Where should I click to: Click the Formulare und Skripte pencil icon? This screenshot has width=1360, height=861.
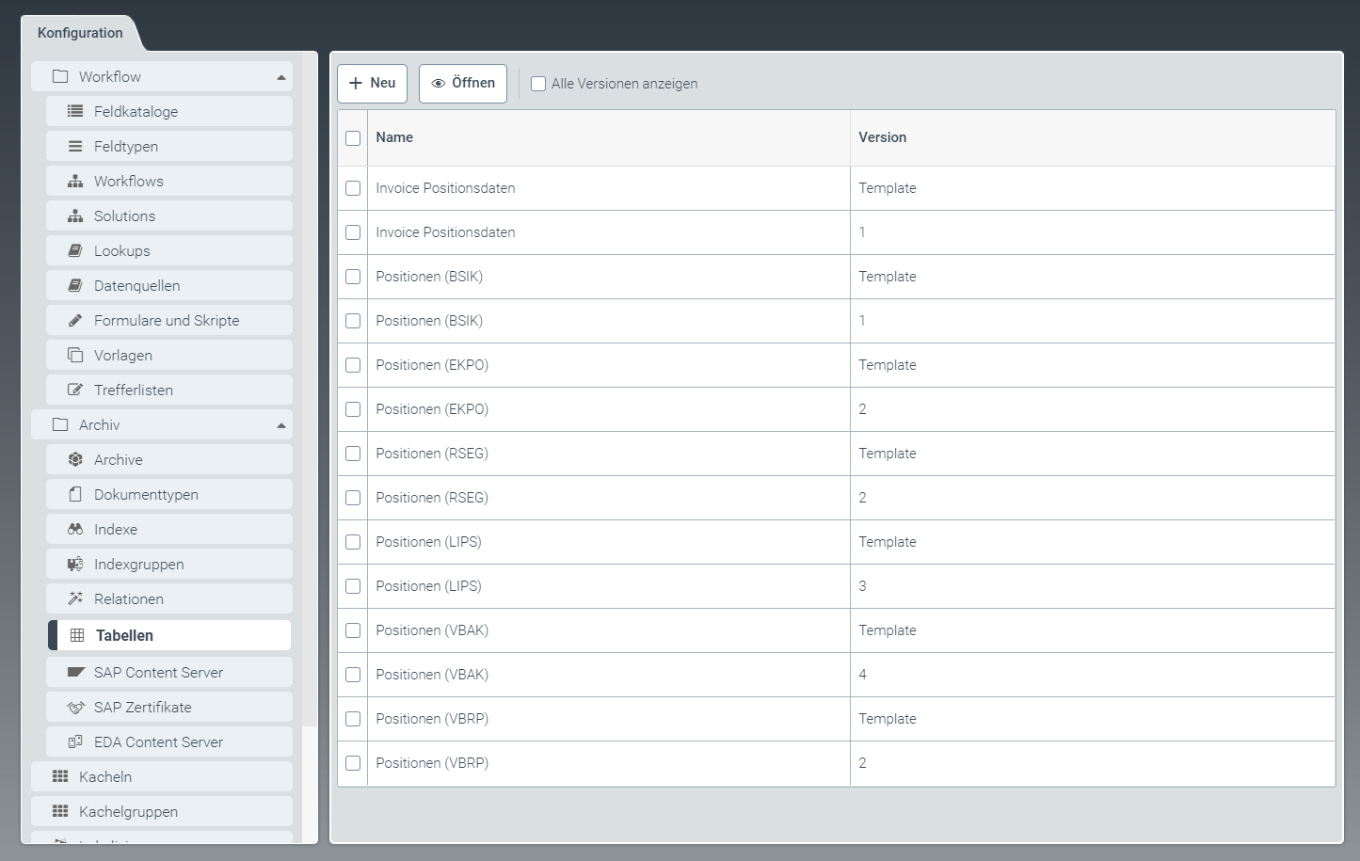(75, 320)
